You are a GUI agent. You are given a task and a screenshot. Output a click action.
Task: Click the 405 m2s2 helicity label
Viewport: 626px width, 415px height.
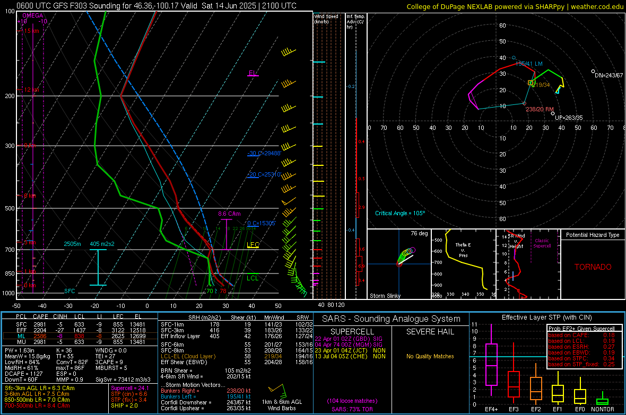coord(102,244)
